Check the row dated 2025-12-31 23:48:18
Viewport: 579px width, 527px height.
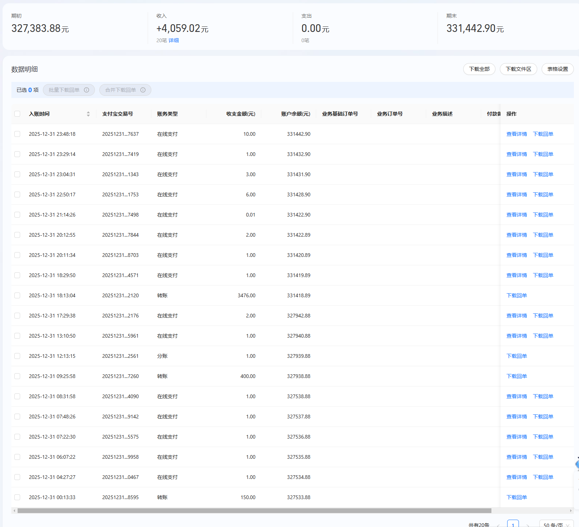pos(17,134)
